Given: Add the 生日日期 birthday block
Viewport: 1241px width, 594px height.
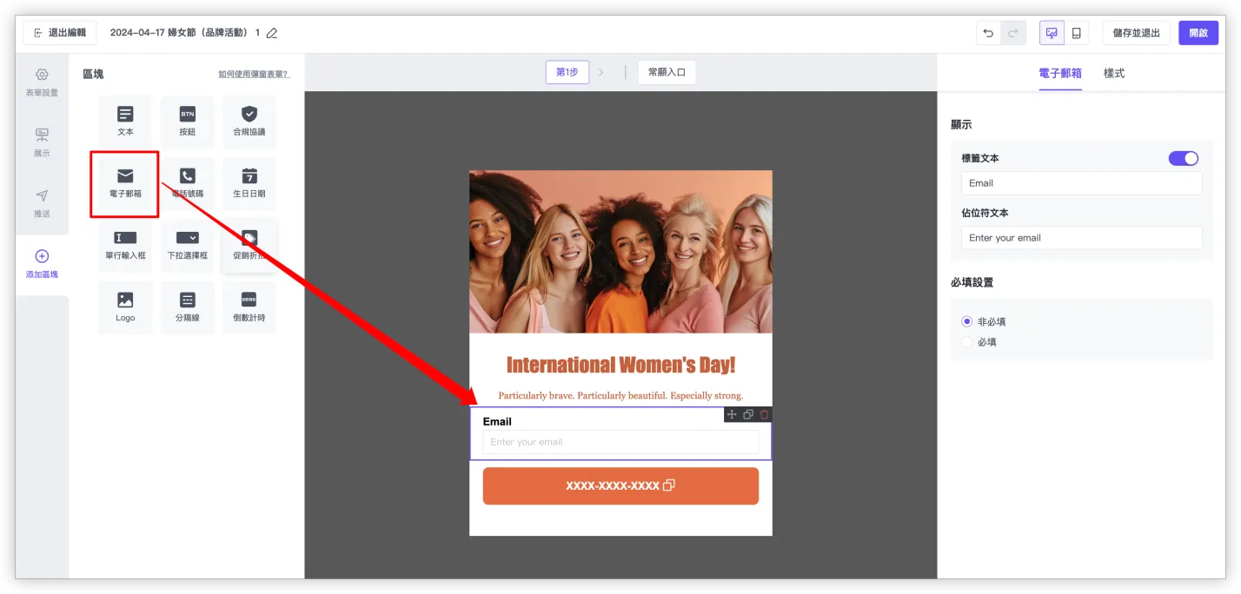Looking at the screenshot, I should coord(249,183).
